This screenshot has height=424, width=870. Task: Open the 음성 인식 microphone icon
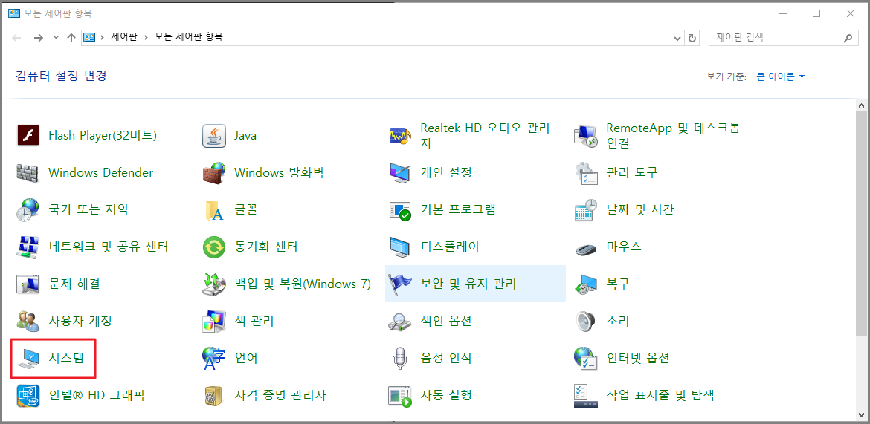point(399,358)
